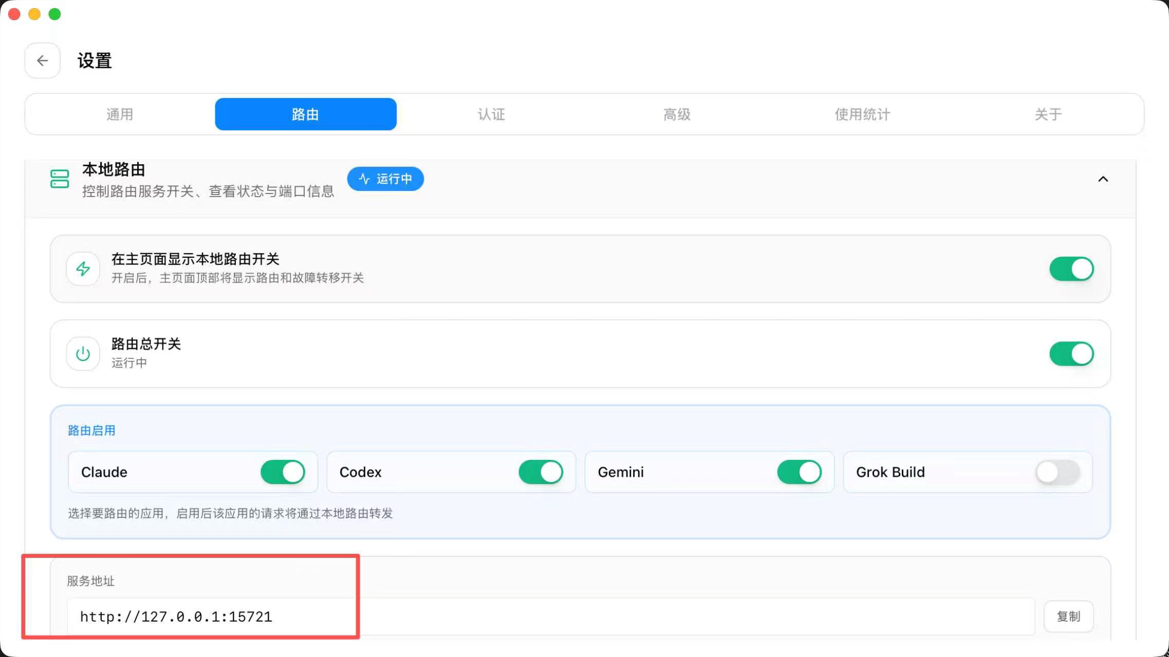Click the Claude label
This screenshot has width=1169, height=657.
[104, 472]
